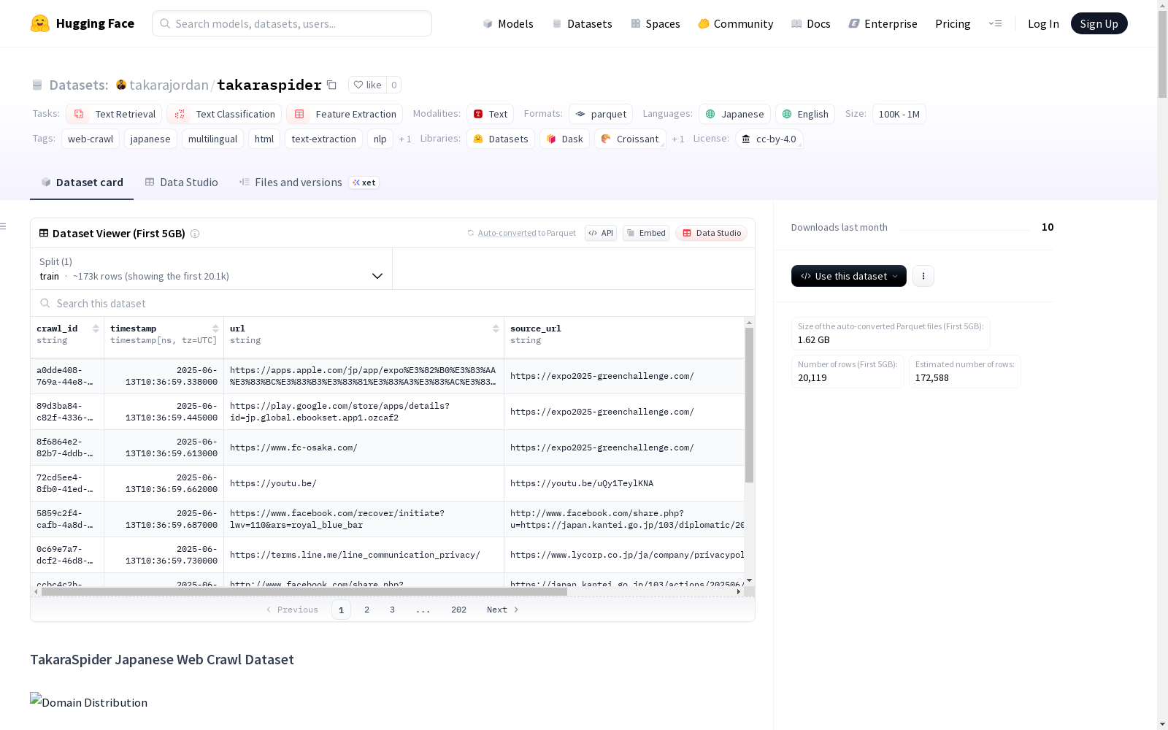Click the Domain Distribution image
Viewport: 1168px width, 730px height.
88,702
